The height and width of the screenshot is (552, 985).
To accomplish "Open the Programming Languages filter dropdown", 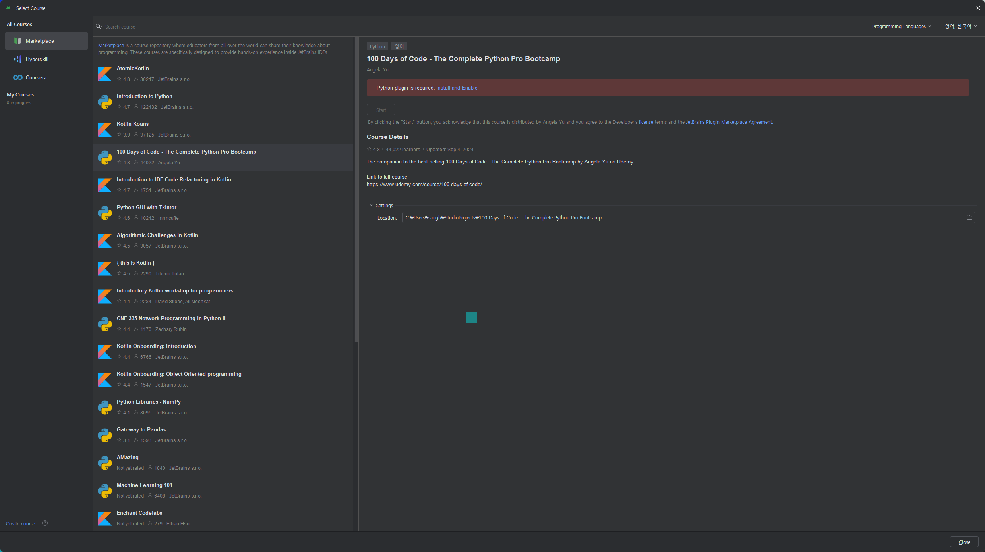I will [901, 27].
